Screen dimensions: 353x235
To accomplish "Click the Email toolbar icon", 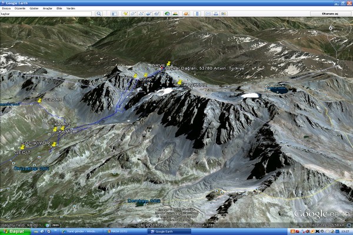I will pos(208,13).
